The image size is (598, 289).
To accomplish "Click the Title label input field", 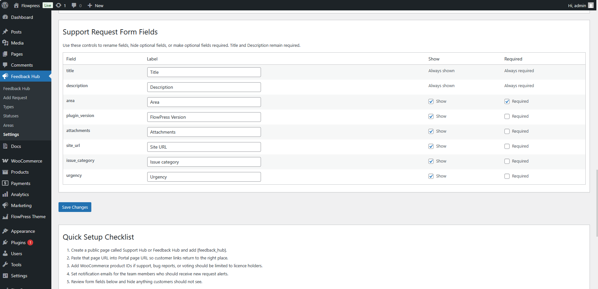I will pyautogui.click(x=204, y=72).
